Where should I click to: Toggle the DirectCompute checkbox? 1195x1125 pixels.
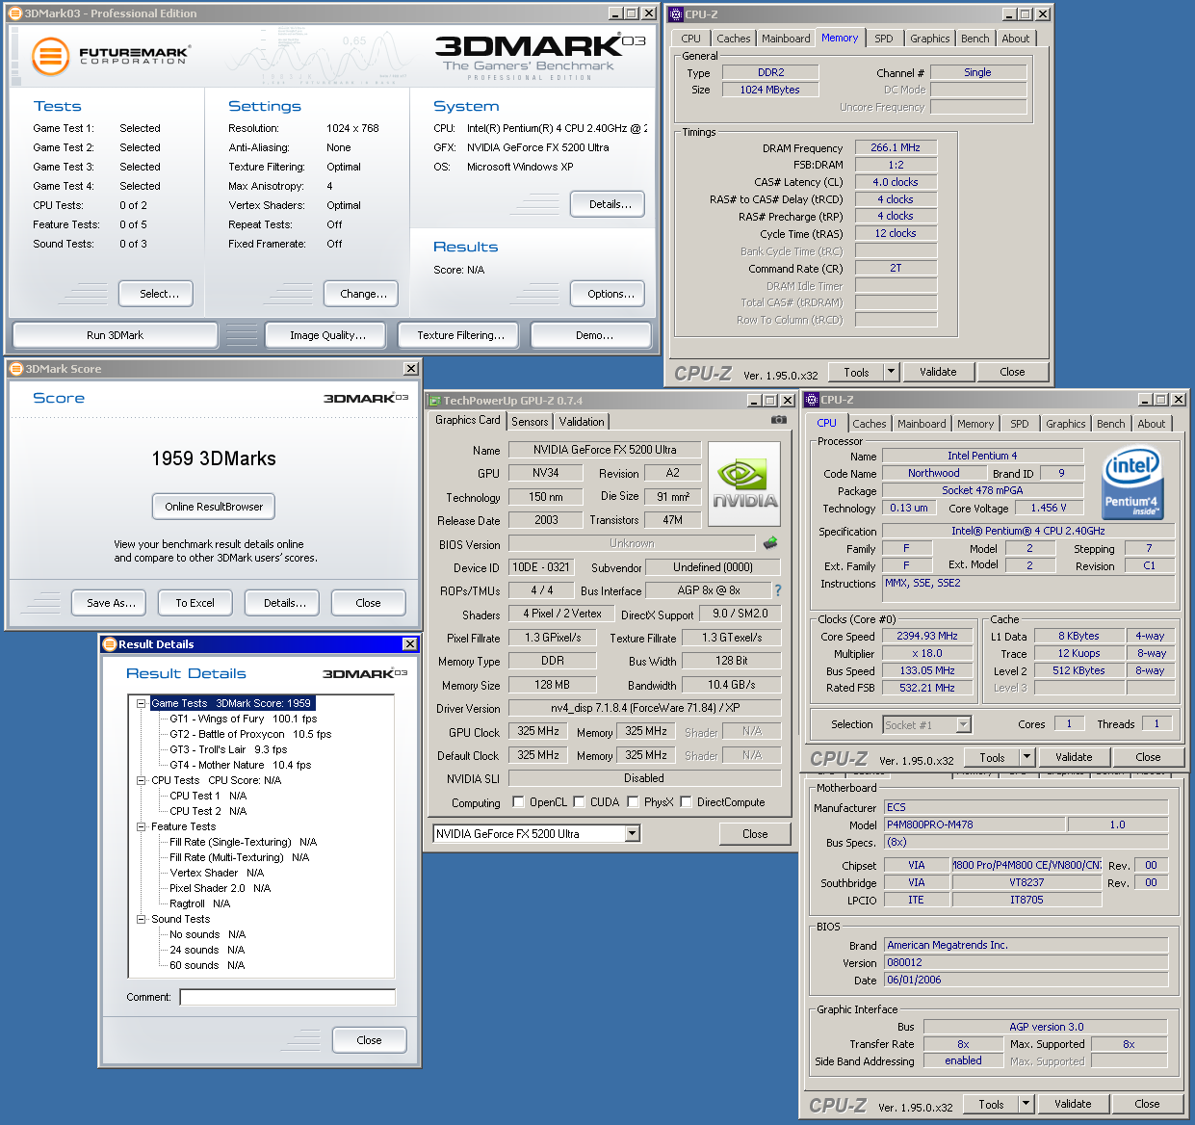[x=686, y=801]
